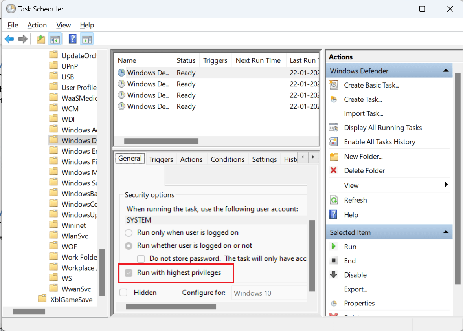
Task: Enable All Tasks History
Action: [x=380, y=142]
